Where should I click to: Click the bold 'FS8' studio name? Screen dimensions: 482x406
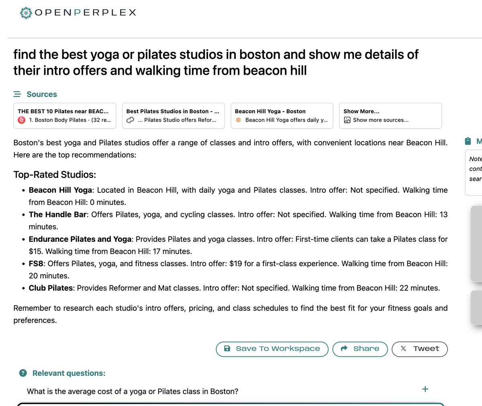coord(36,263)
